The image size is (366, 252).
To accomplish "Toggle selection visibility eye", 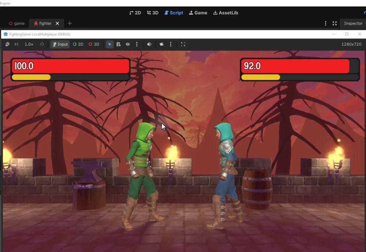I will pos(128,44).
